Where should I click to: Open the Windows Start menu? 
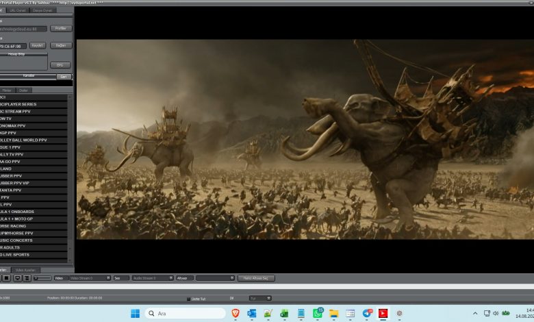(x=135, y=313)
